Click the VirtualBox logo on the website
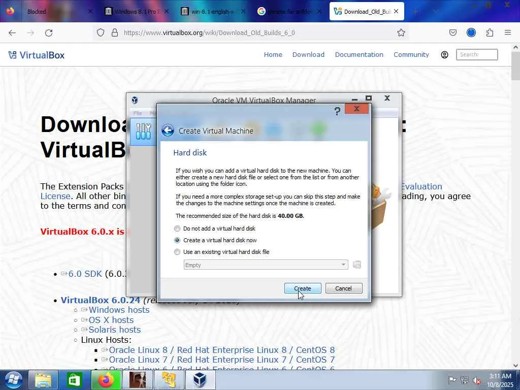Screen dimensions: 520x390 coord(37,55)
